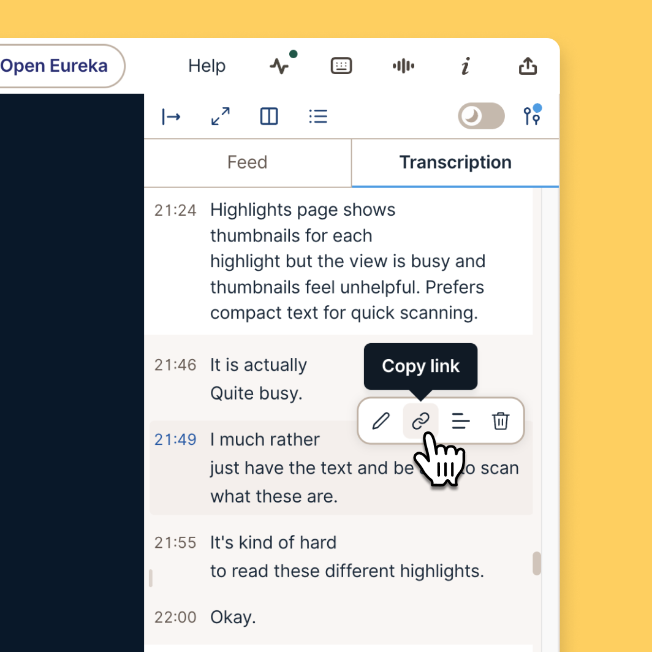This screenshot has width=652, height=652.
Task: Delete the segment with the trash icon
Action: pos(501,421)
